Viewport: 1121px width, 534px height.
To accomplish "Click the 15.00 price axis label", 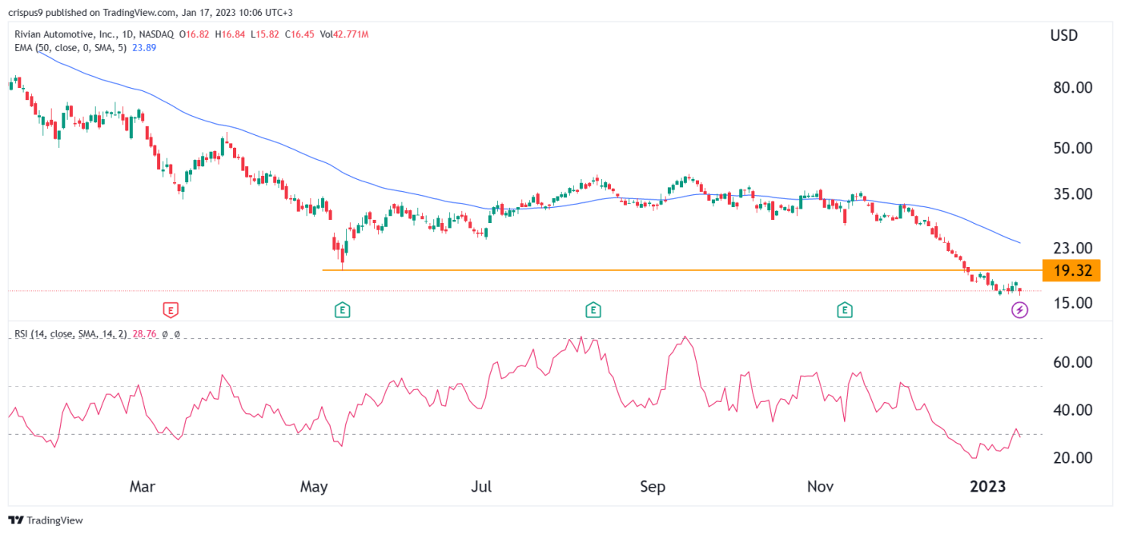I will tap(1074, 302).
